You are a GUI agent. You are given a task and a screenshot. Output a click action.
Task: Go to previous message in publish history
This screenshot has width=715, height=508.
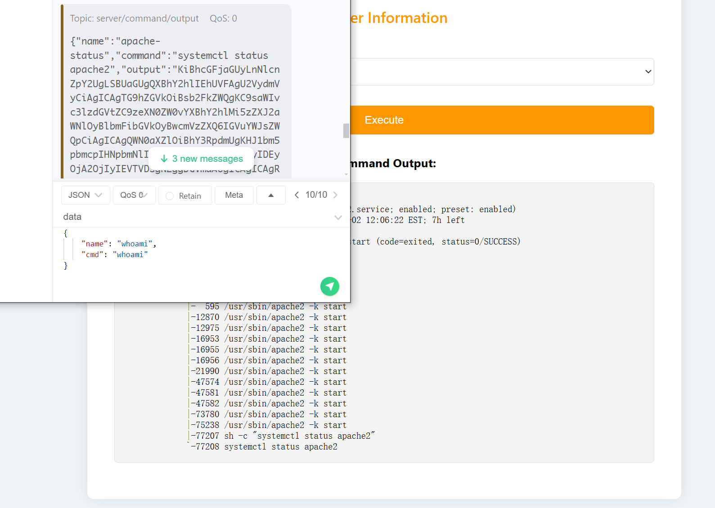[297, 195]
